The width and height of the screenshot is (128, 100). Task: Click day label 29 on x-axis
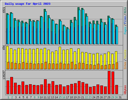[x=112, y=97]
